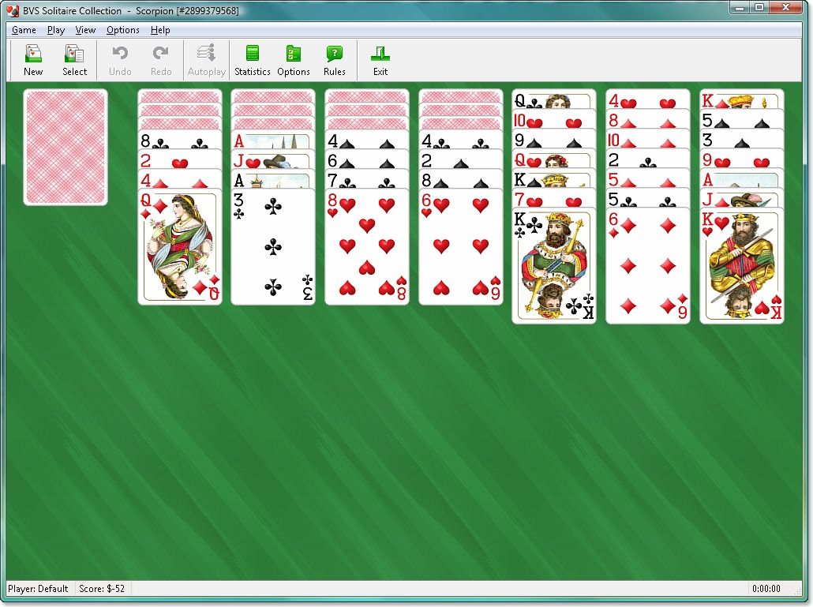The width and height of the screenshot is (813, 607).
Task: Open the Play menu
Action: [55, 30]
